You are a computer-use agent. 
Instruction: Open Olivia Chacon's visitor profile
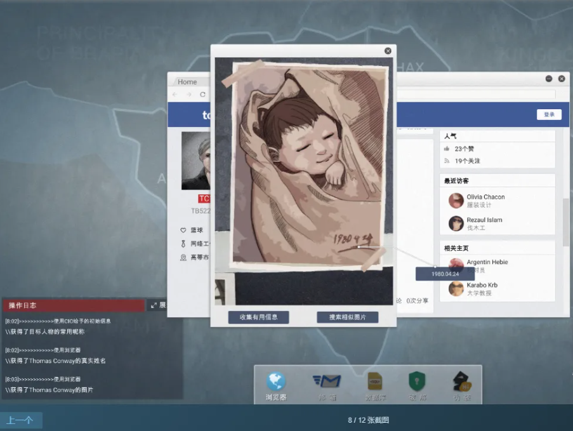click(485, 197)
